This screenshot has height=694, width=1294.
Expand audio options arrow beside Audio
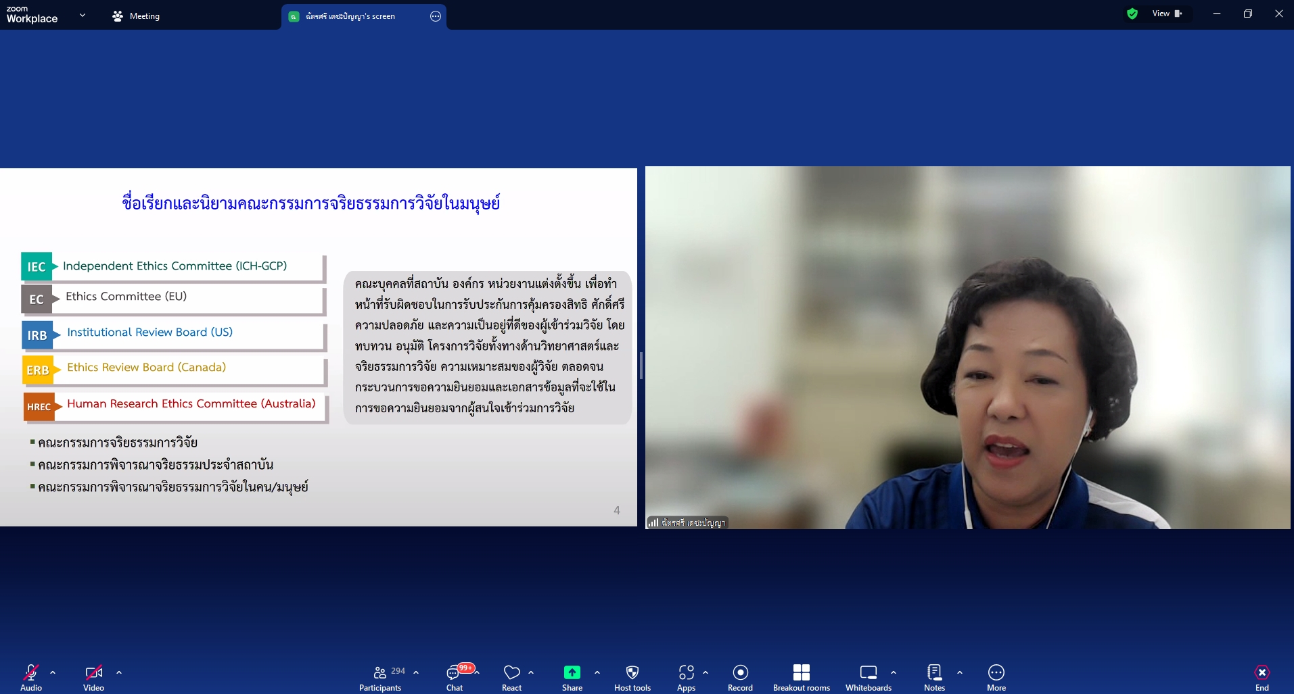(53, 672)
